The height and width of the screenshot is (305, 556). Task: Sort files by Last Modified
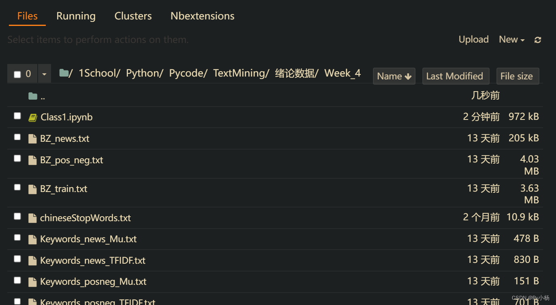click(x=455, y=76)
